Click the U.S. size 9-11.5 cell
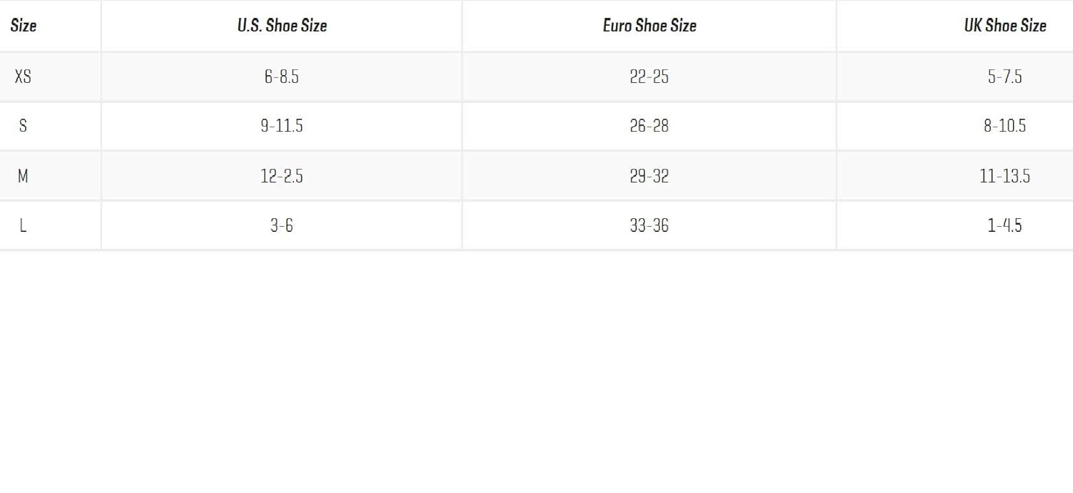This screenshot has height=493, width=1073. [282, 126]
